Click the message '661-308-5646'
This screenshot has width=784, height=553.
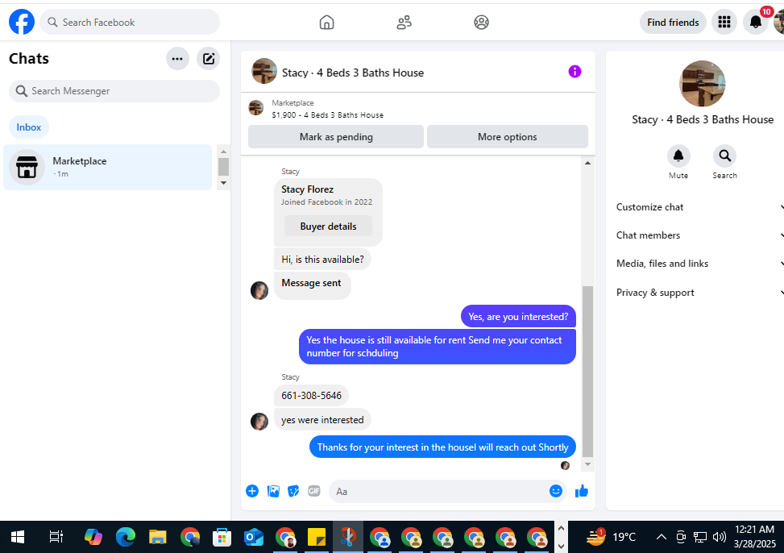pos(311,395)
